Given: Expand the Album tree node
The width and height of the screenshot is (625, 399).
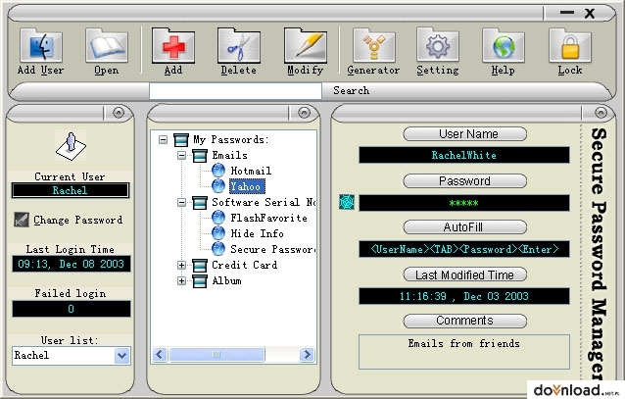Looking at the screenshot, I should [x=182, y=281].
